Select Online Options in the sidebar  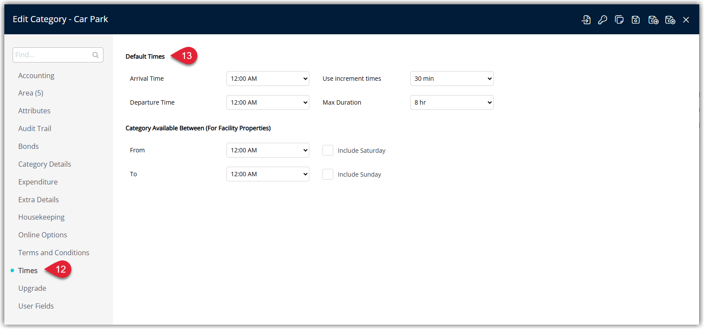pos(43,235)
